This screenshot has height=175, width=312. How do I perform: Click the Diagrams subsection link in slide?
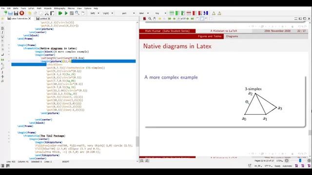[x=232, y=36]
